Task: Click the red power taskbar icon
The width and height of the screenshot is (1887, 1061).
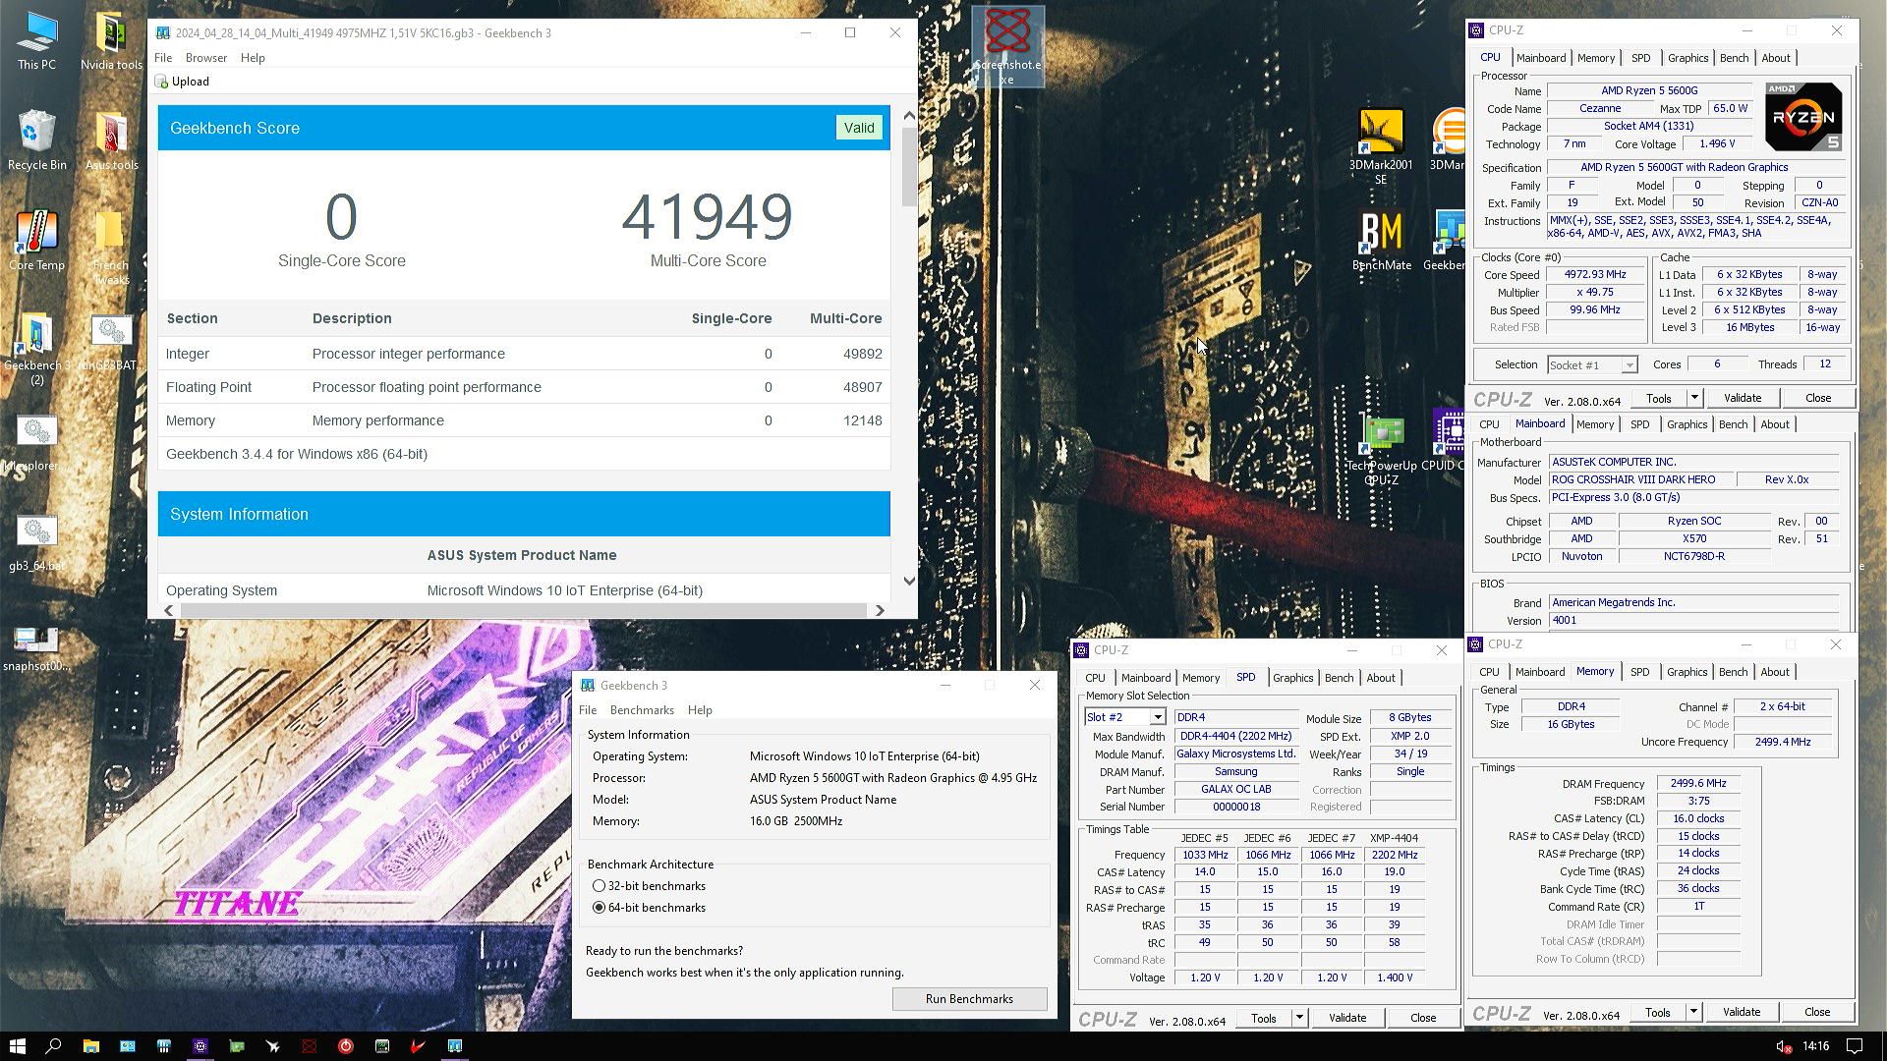Action: point(345,1046)
